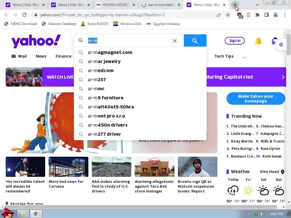Open Today weather forecast icon
Viewport: 291px width, 218px height.
coord(233,190)
